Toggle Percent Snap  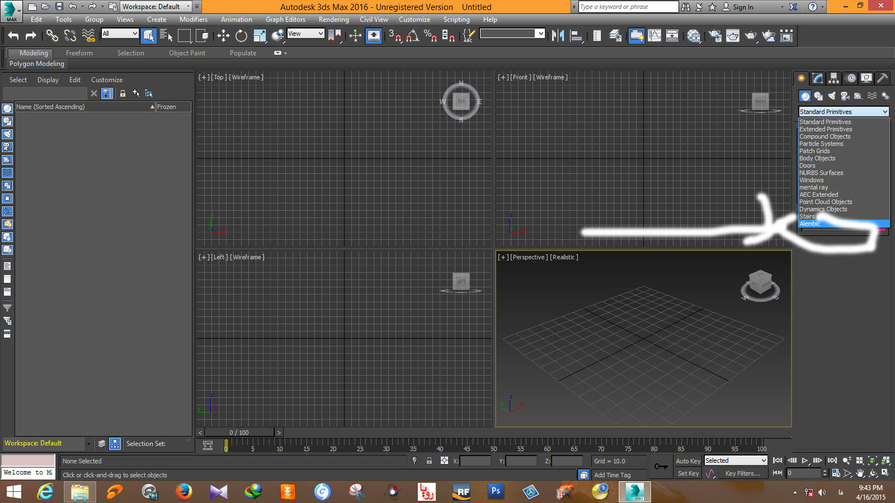[x=430, y=36]
